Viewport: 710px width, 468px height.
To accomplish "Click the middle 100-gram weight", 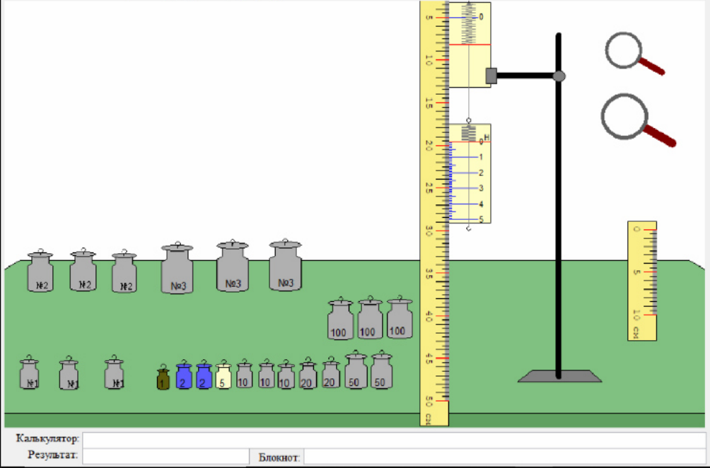I will point(371,317).
